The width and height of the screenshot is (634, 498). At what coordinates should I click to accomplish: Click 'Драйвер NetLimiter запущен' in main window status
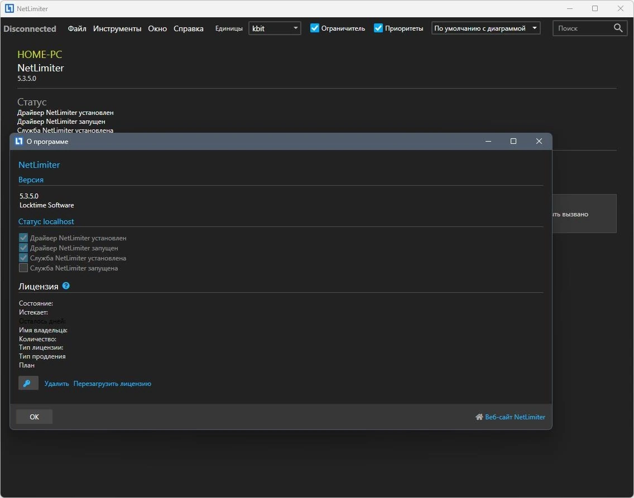point(61,122)
